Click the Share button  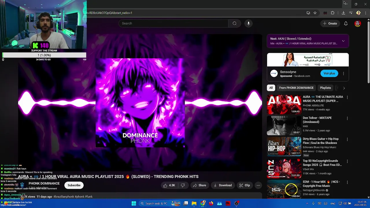pyautogui.click(x=199, y=185)
